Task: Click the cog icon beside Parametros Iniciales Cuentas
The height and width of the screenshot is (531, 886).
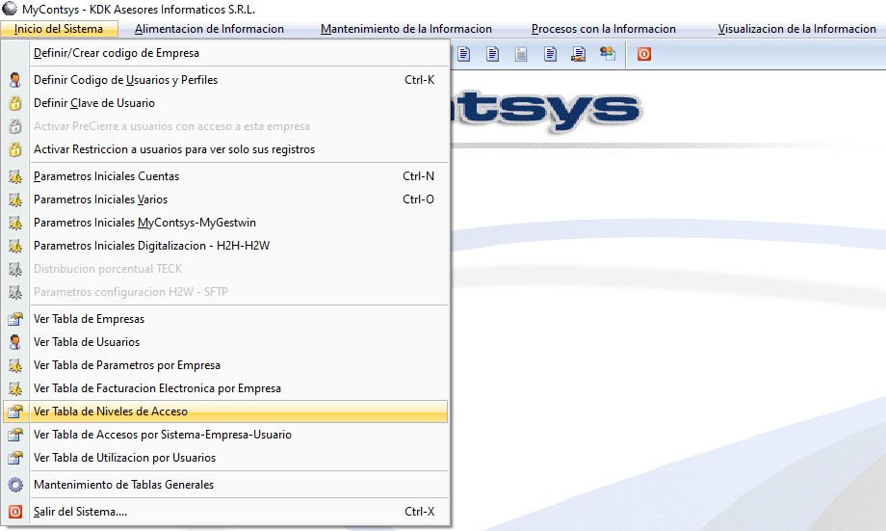Action: (x=14, y=176)
